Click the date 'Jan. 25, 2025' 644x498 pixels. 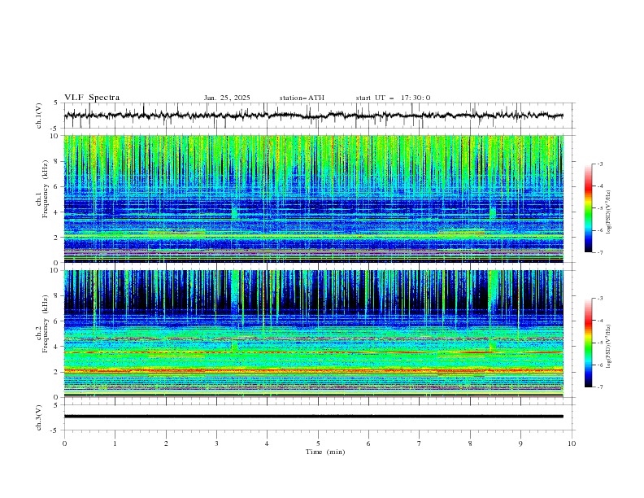(227, 98)
